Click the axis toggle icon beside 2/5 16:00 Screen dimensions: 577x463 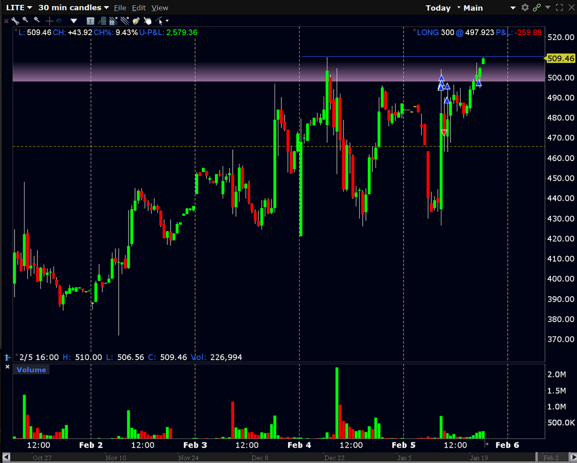pyautogui.click(x=7, y=357)
